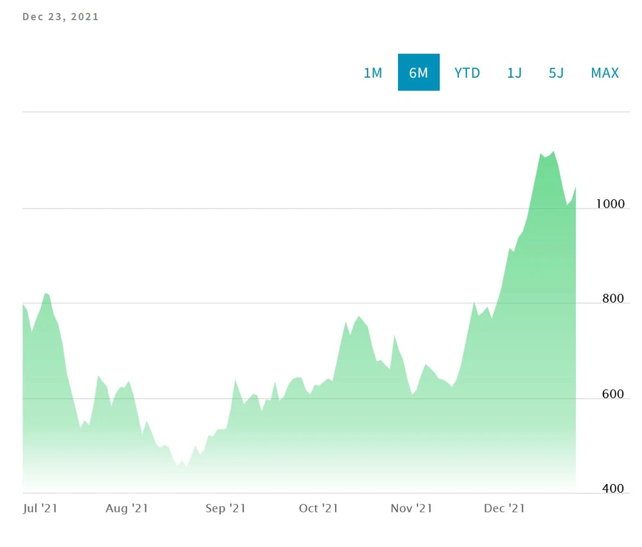Viewport: 642px width, 547px height.
Task: Click the 600 y-axis value
Action: click(613, 394)
